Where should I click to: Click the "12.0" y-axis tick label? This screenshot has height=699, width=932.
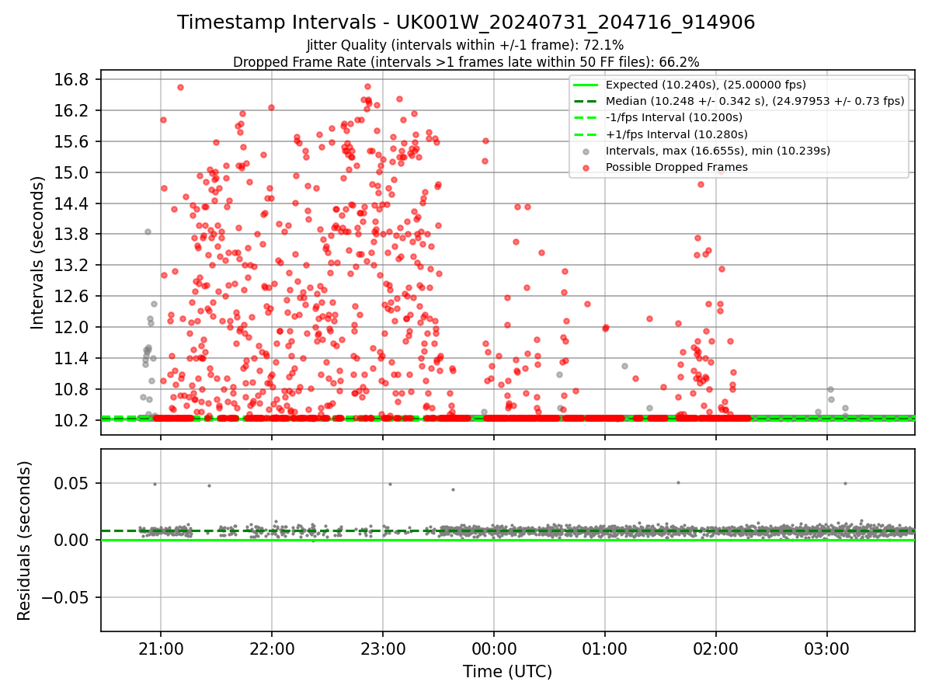(x=71, y=327)
